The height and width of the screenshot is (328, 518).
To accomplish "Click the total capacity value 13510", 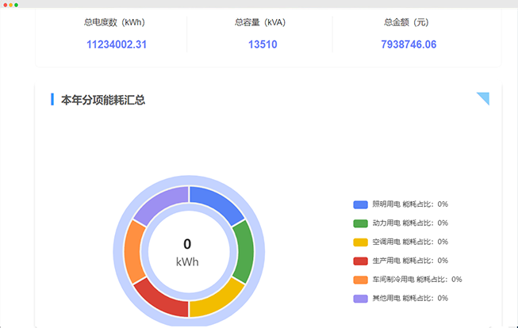I will click(x=262, y=44).
